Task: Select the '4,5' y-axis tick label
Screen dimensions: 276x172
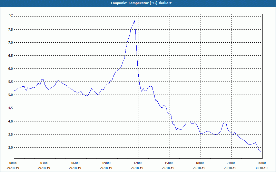Action: click(x=11, y=108)
